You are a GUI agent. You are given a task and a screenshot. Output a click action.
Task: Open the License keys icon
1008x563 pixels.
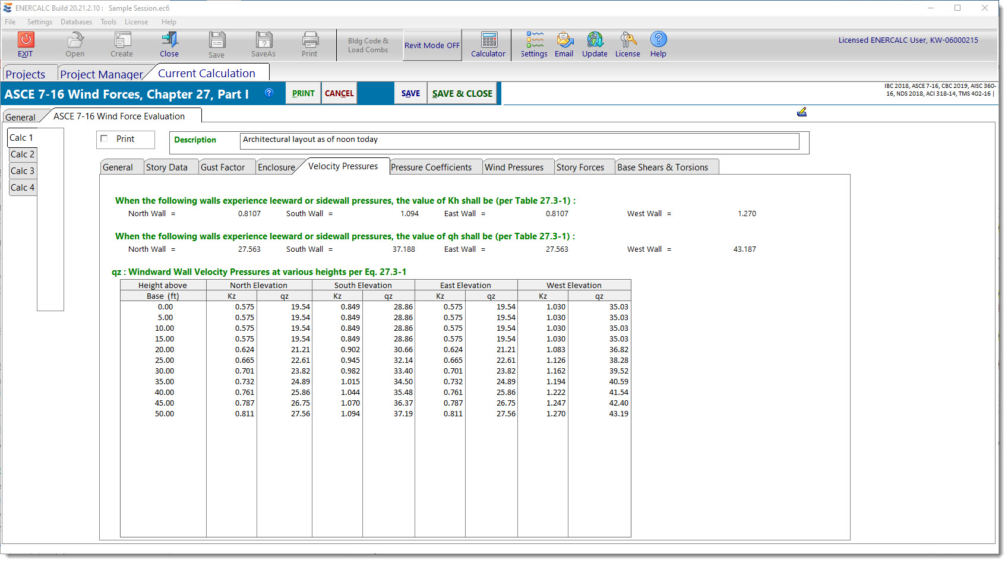point(627,40)
